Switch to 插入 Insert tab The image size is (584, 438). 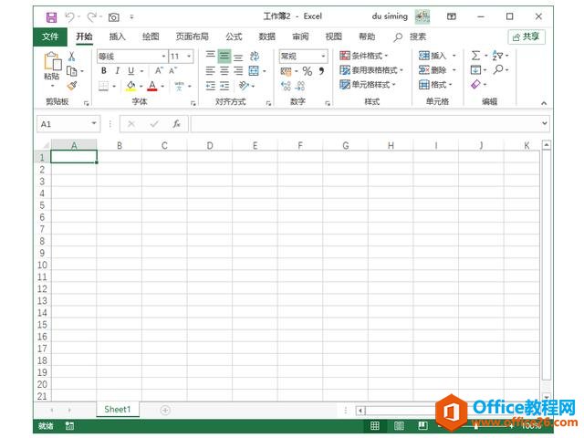tap(118, 36)
